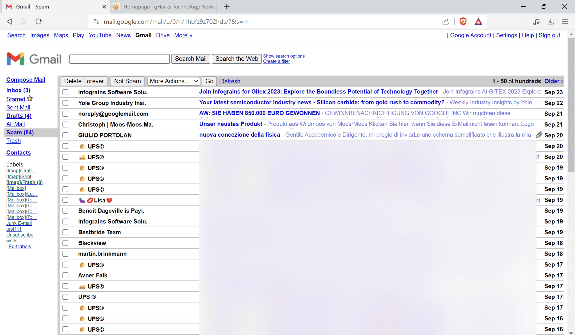Switch to the gHacks Technology News tab
This screenshot has width=575, height=335.
(x=163, y=6)
